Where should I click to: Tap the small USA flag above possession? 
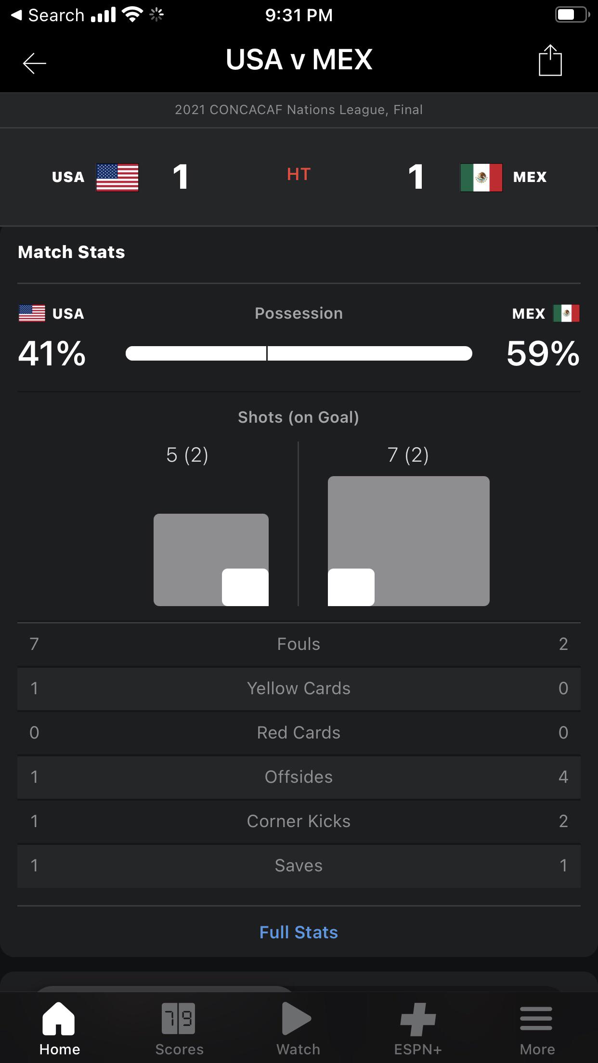tap(32, 313)
